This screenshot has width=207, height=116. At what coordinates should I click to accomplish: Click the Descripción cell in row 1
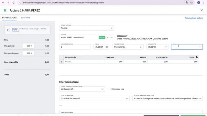(84, 62)
